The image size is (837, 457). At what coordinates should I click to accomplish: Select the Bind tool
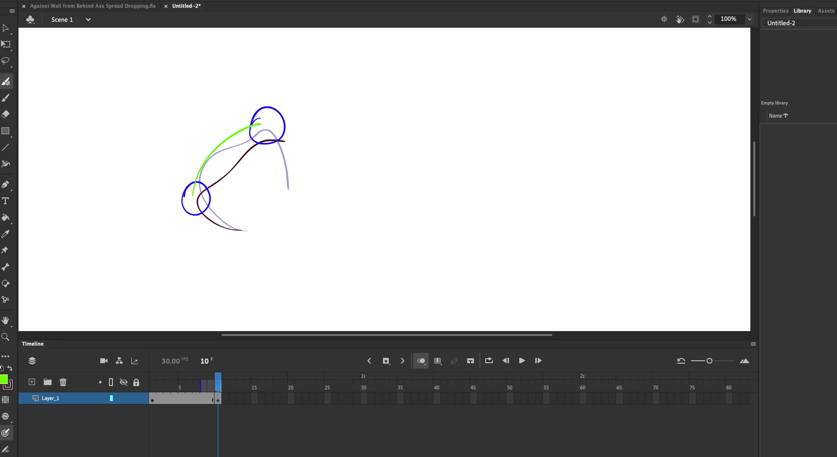click(x=6, y=300)
